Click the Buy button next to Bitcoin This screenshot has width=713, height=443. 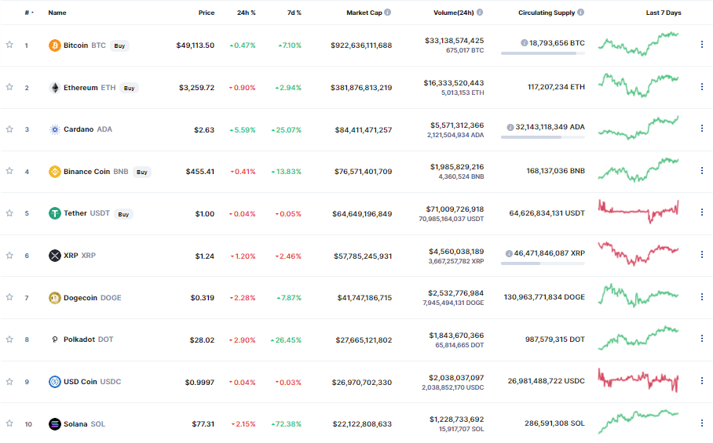pyautogui.click(x=119, y=45)
